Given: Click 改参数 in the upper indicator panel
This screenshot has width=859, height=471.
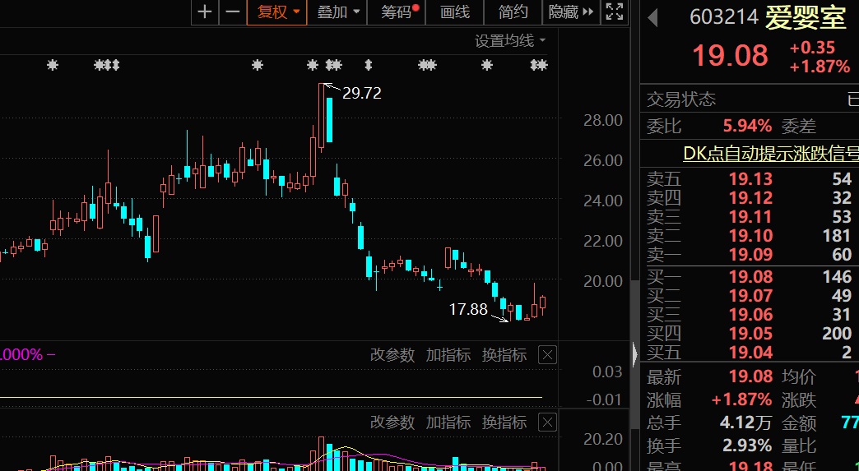Looking at the screenshot, I should pyautogui.click(x=392, y=355).
